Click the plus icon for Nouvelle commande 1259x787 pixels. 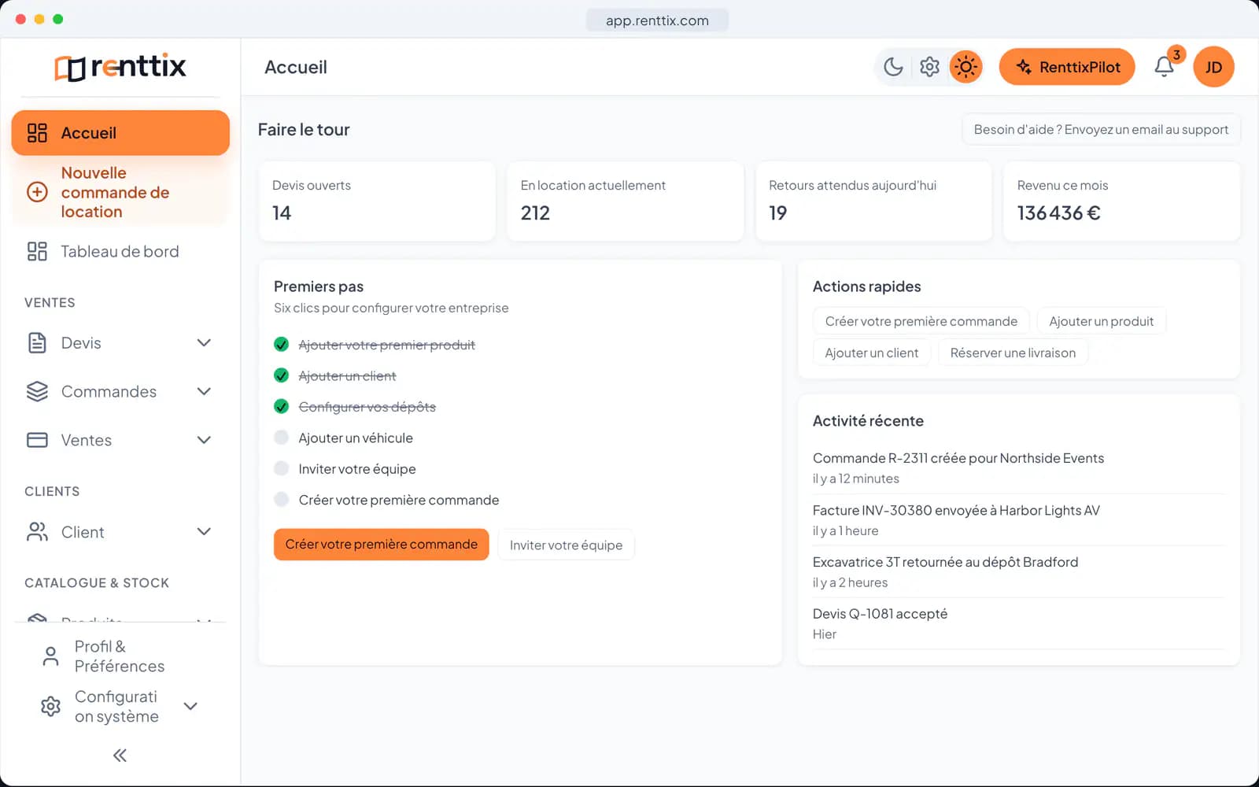pos(37,192)
